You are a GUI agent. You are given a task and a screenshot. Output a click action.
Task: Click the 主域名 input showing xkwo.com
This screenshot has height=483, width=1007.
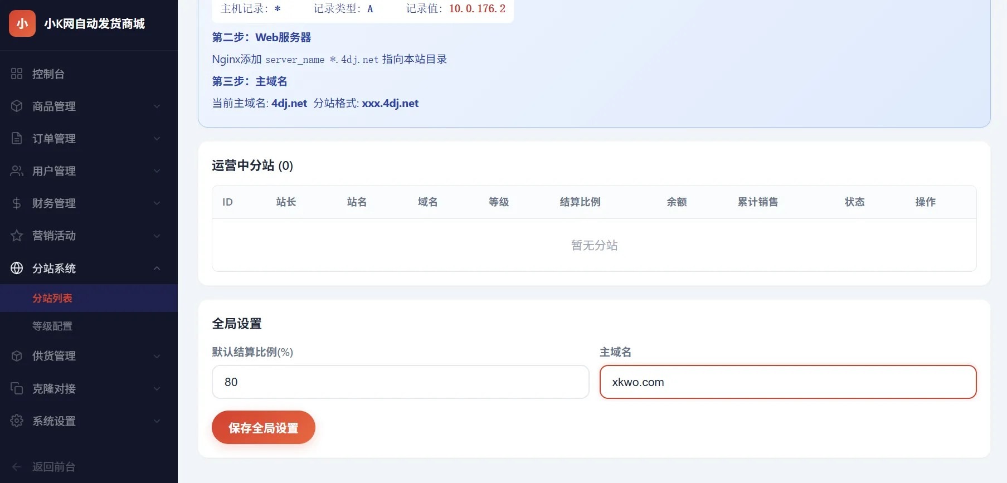click(787, 382)
